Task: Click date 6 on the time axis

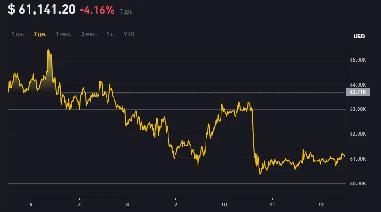Action: point(31,205)
